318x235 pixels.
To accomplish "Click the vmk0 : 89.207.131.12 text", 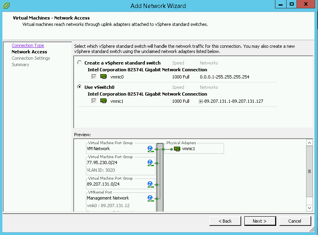I will click(108, 206).
